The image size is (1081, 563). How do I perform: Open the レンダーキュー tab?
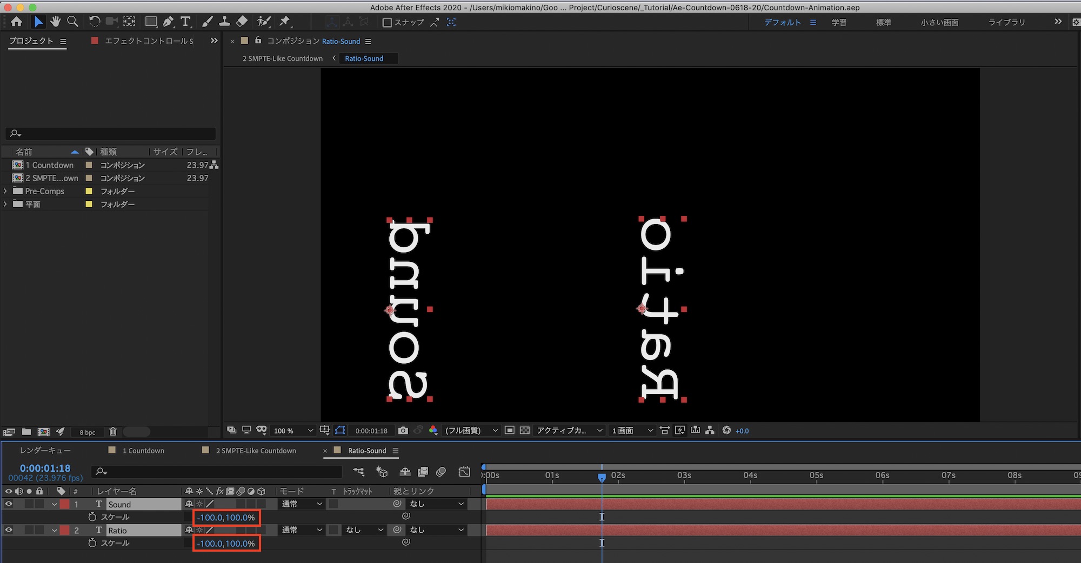tap(45, 451)
